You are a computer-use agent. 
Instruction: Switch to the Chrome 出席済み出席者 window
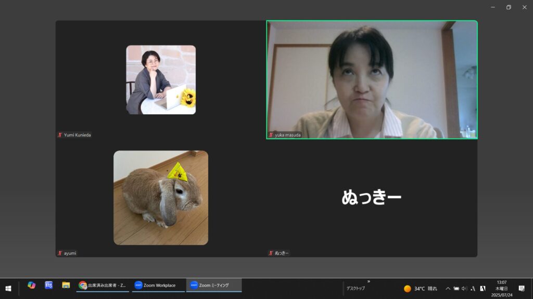(x=103, y=285)
